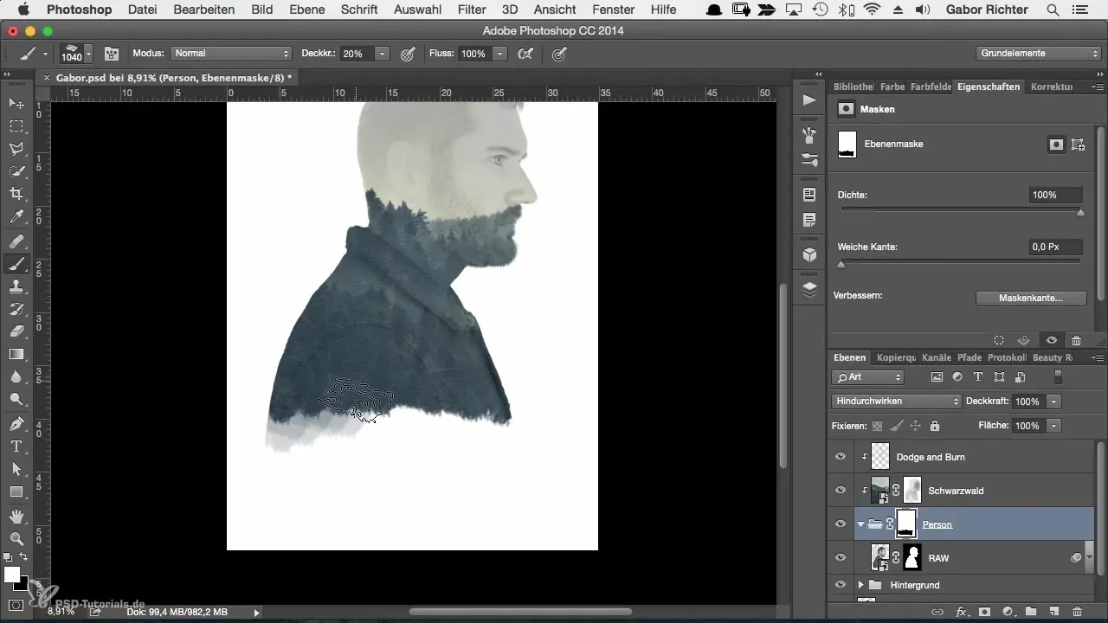Switch to the Pfade tab

(x=969, y=357)
